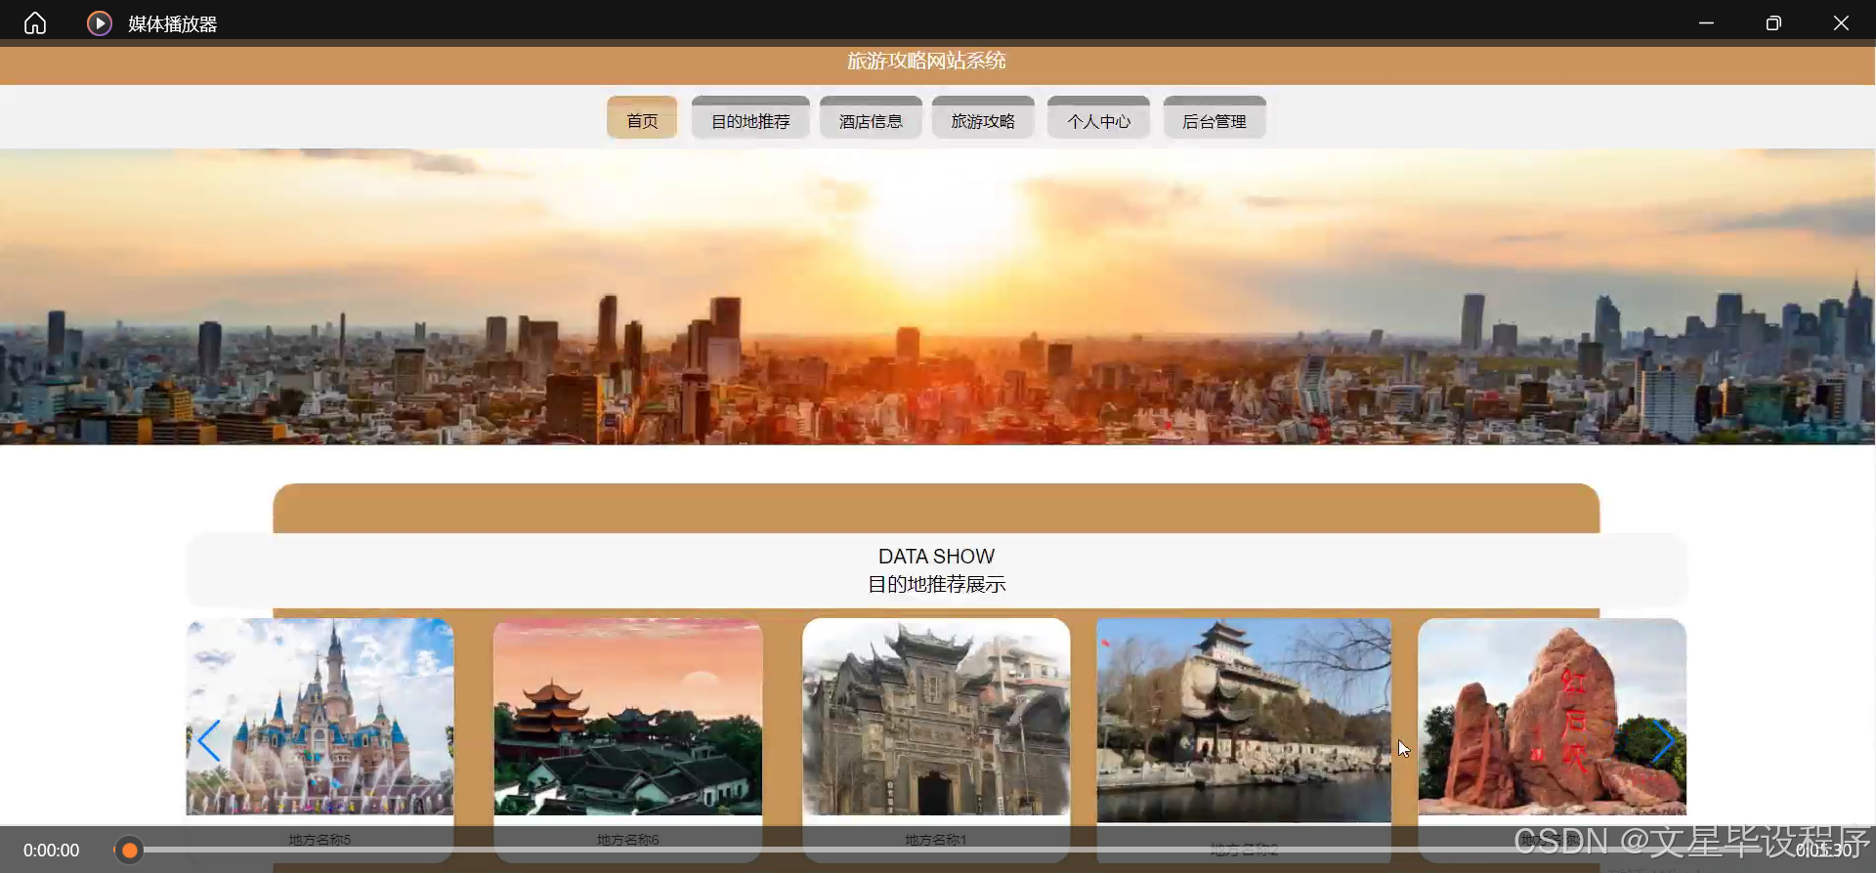Click the 地方名称1 caption

(x=936, y=840)
